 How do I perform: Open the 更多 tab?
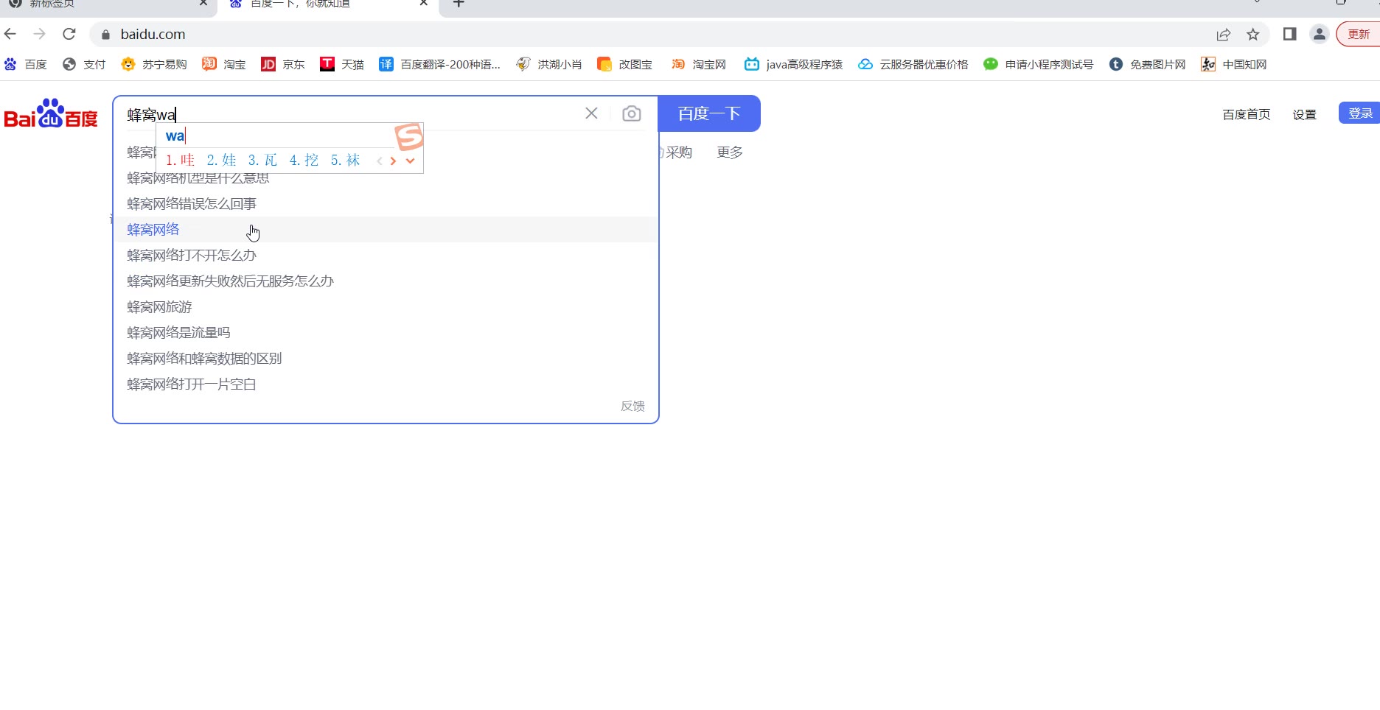point(730,152)
